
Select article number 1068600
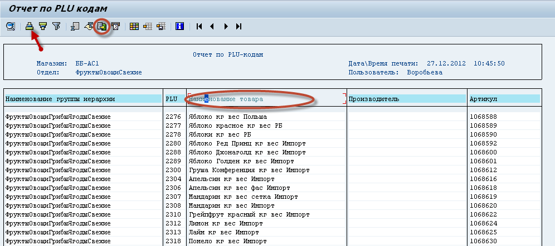point(484,153)
